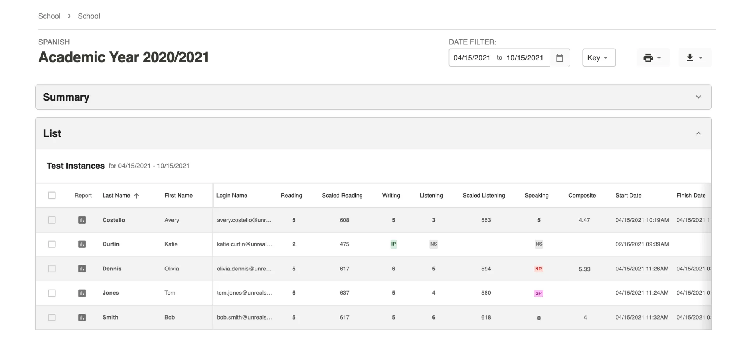Open the Key dropdown

[x=598, y=58]
